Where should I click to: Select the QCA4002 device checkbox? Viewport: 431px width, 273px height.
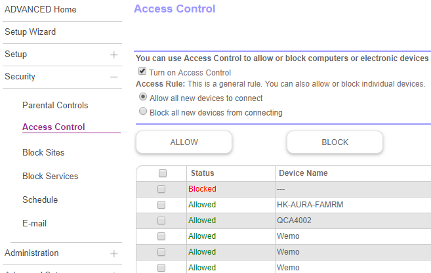[163, 220]
